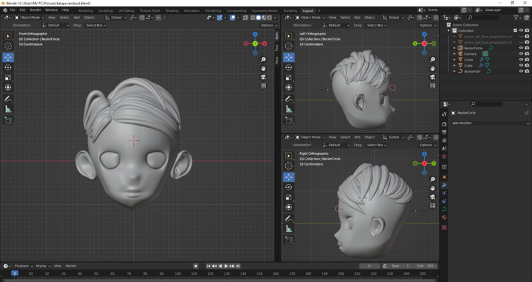The image size is (532, 282).
Task: Toggle camera view in front viewport
Action: coord(264,76)
